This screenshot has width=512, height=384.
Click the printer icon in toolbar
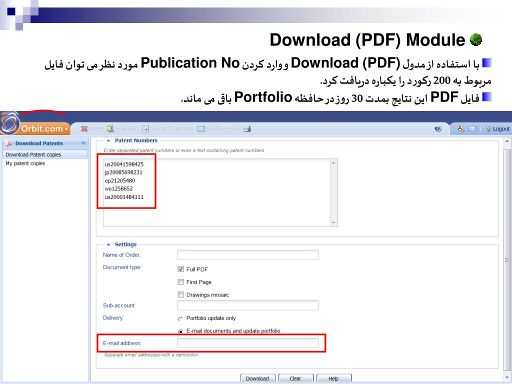247,129
